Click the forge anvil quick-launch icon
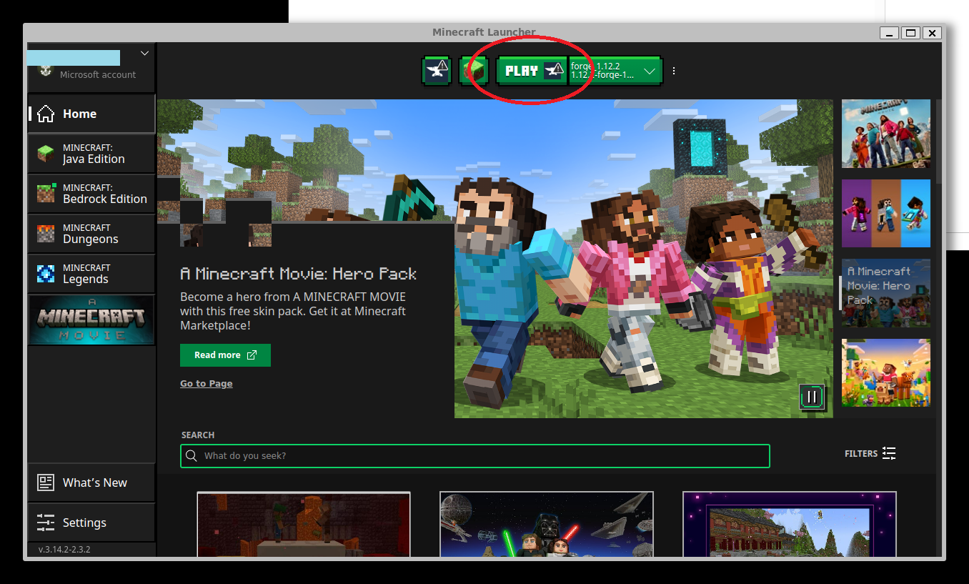Image resolution: width=969 pixels, height=584 pixels. coord(436,71)
